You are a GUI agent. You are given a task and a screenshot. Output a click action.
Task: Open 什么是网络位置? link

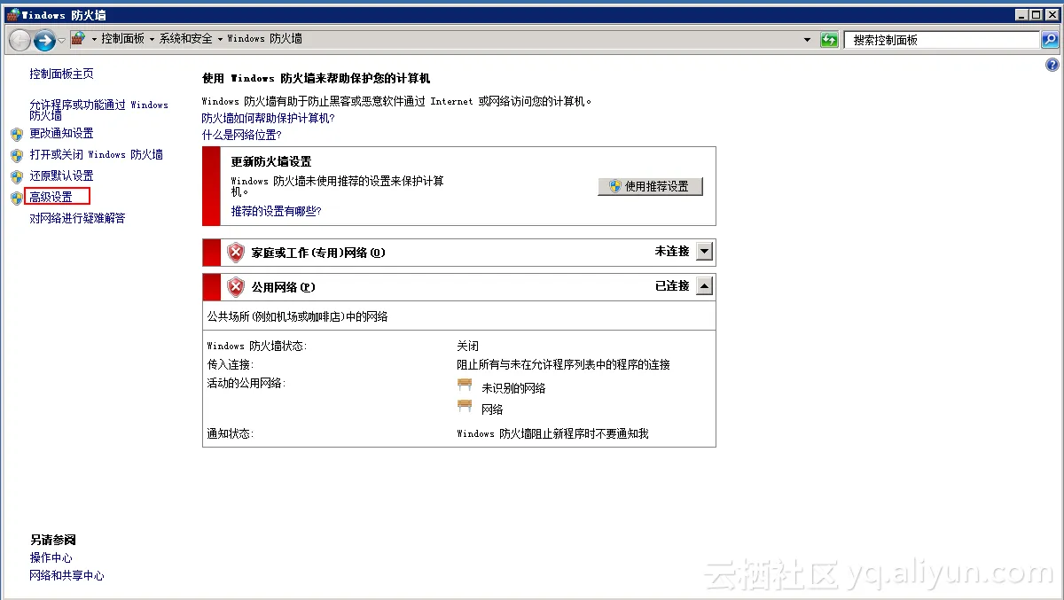click(x=241, y=136)
